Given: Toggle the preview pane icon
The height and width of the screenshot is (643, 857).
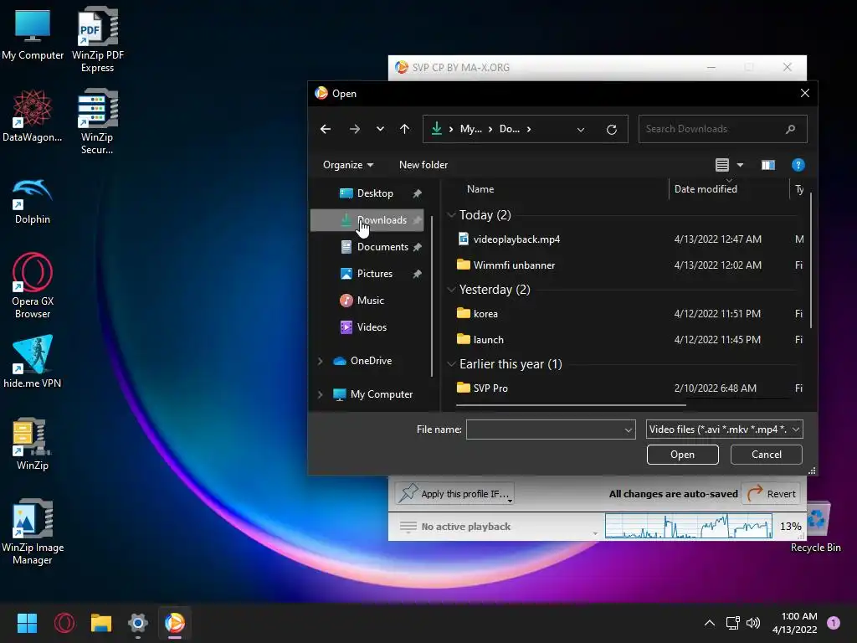Looking at the screenshot, I should [x=768, y=165].
